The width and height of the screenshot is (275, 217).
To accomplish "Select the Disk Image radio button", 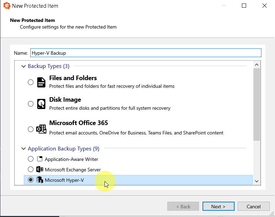I will (x=31, y=104).
